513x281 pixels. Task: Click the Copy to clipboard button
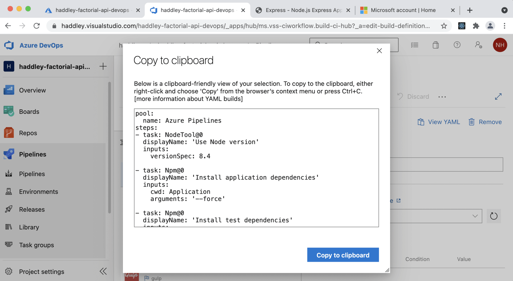343,255
